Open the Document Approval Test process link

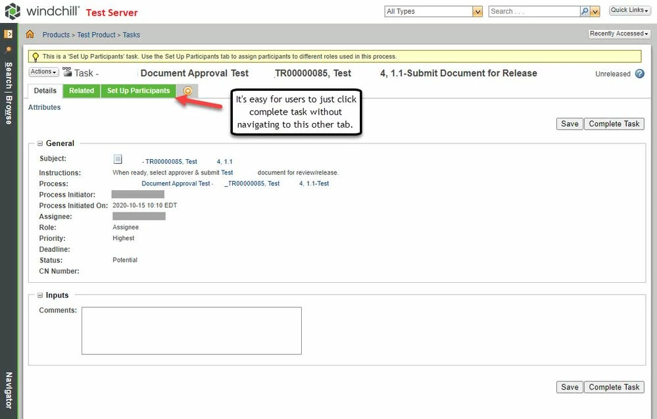pyautogui.click(x=175, y=183)
